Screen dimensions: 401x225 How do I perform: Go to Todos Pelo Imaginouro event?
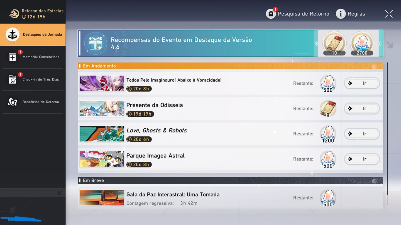pos(362,83)
